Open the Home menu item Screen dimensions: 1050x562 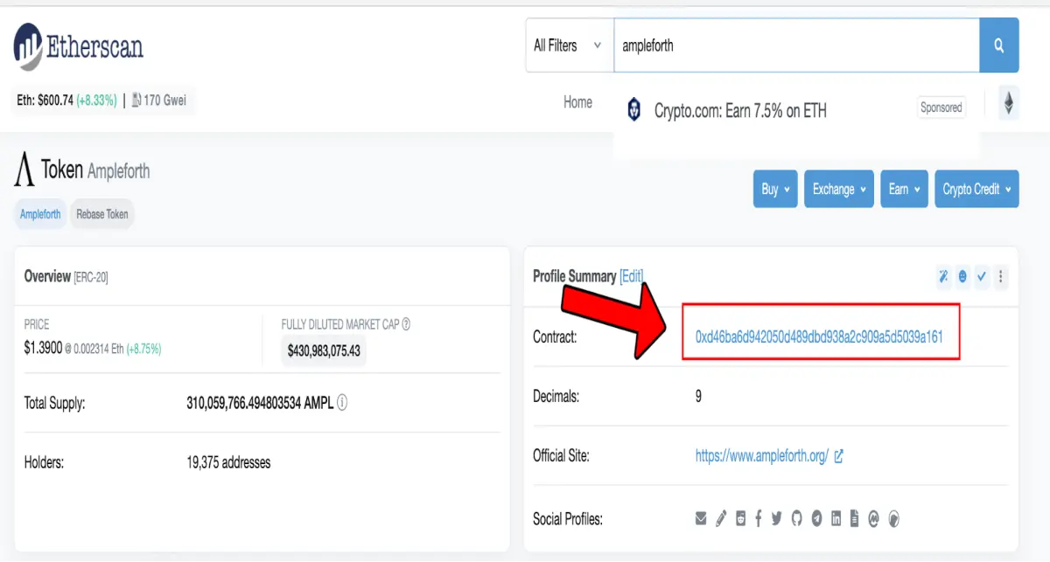point(577,102)
